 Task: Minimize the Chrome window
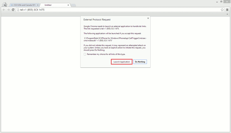[x=217, y=2]
